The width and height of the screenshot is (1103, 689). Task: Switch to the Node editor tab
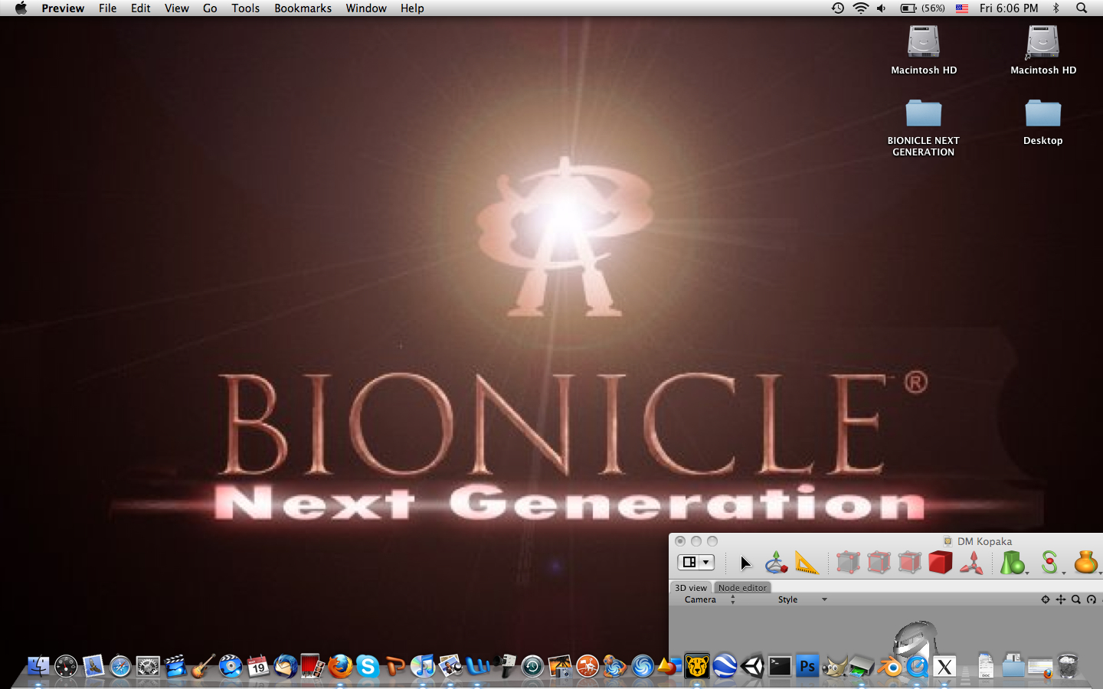point(742,587)
